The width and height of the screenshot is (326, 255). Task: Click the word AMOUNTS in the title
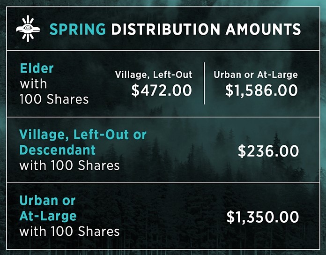click(x=263, y=29)
